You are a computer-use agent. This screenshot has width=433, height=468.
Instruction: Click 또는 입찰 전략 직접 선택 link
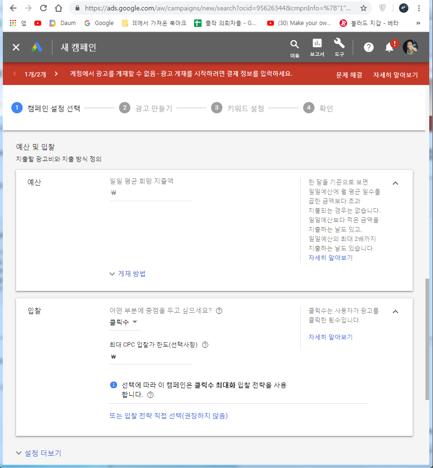(x=169, y=416)
